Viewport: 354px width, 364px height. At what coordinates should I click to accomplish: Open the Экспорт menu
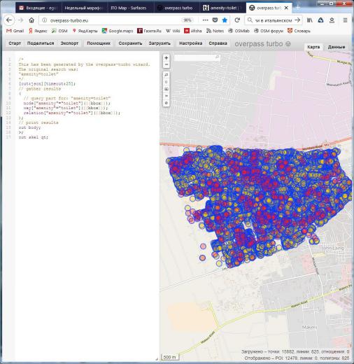(x=69, y=43)
